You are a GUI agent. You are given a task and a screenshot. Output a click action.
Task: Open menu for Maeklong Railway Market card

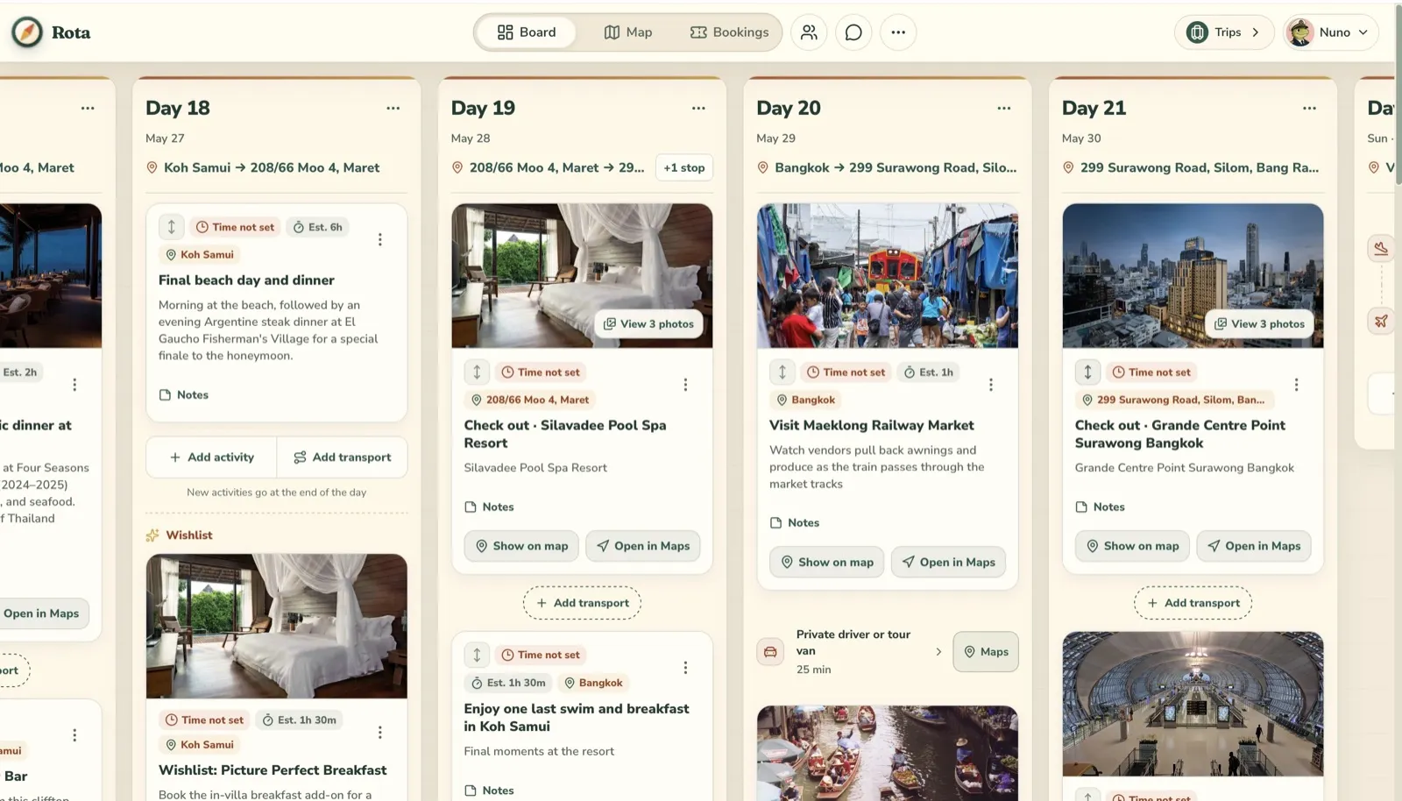(991, 385)
